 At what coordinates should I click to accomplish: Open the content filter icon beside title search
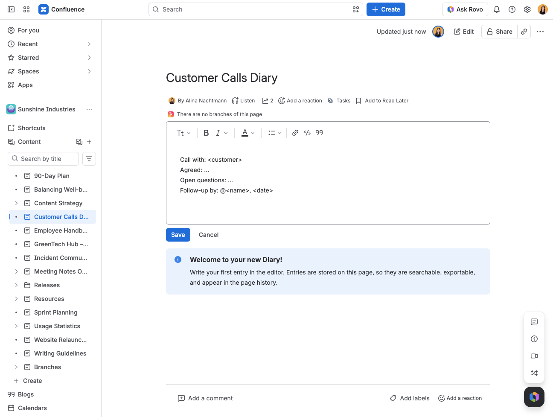pos(89,159)
